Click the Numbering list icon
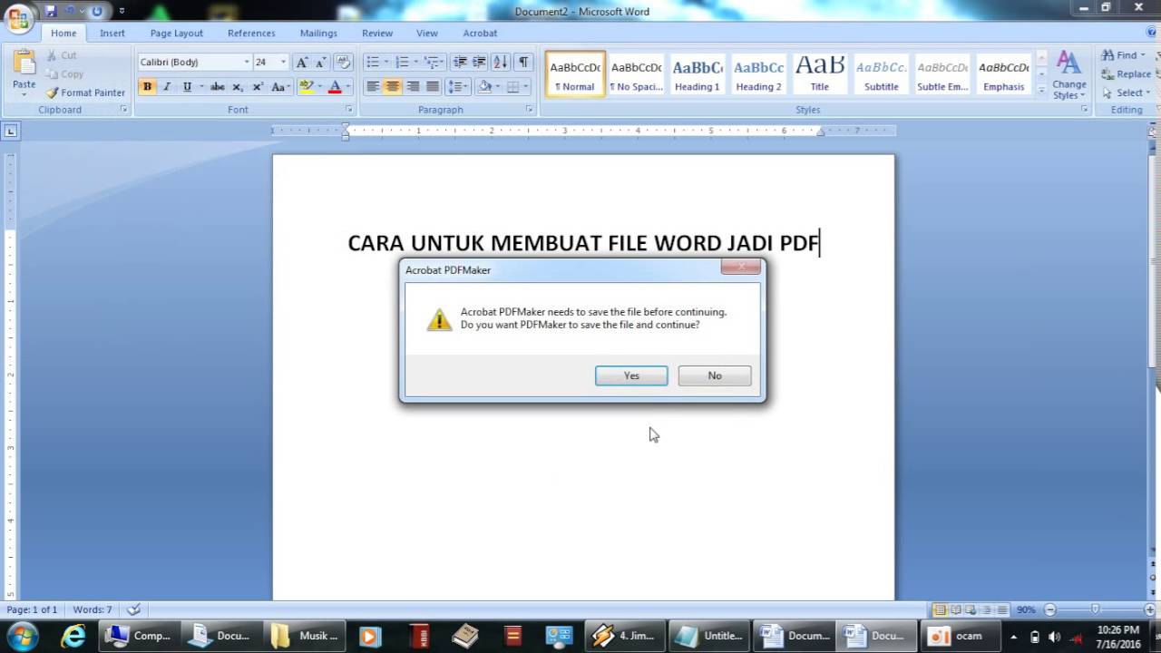This screenshot has height=653, width=1161. (402, 62)
